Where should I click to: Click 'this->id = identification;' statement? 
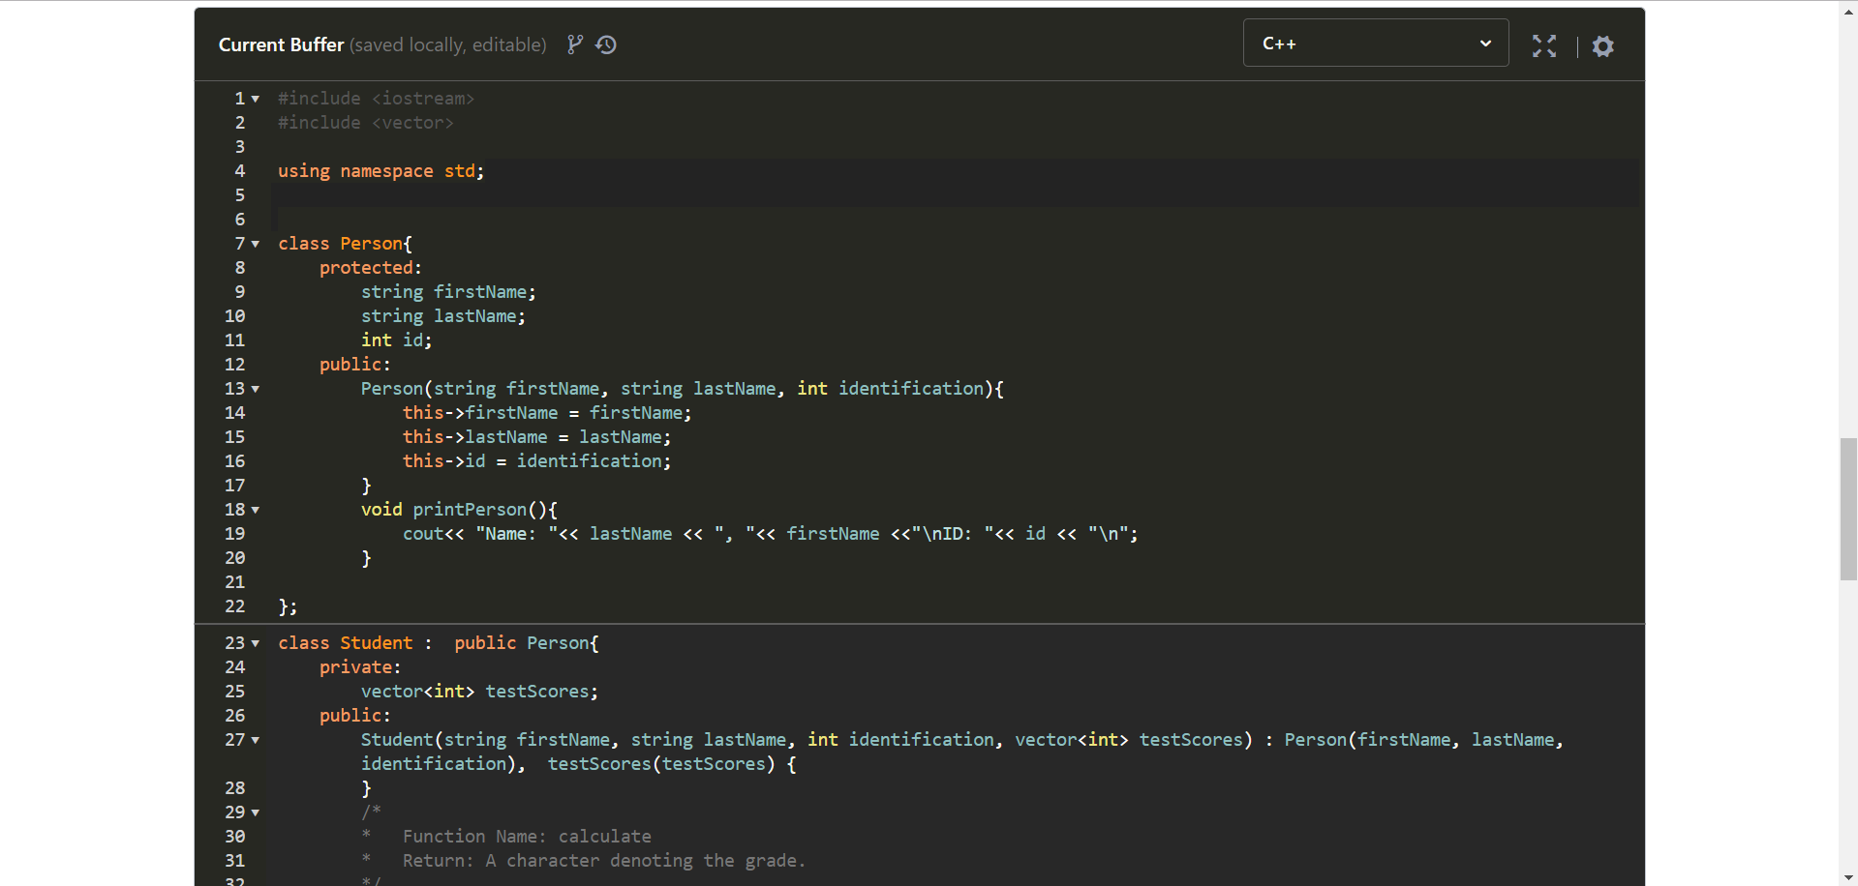536,461
